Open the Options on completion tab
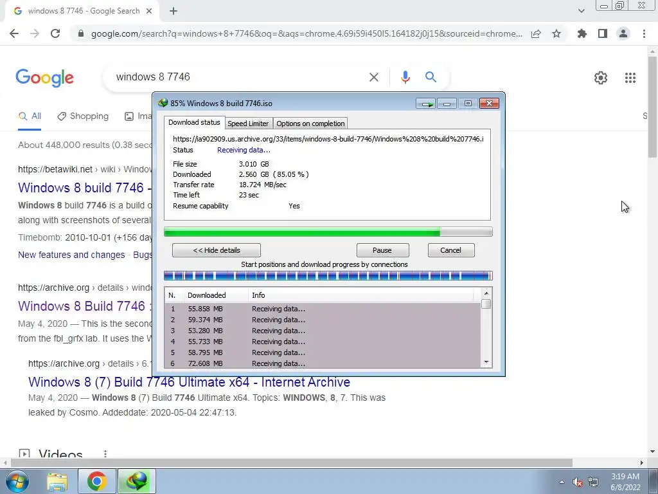 (310, 123)
